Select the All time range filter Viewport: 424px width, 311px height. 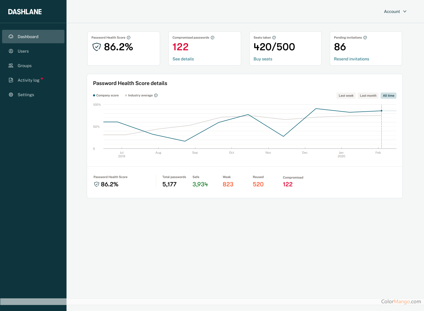(x=388, y=96)
